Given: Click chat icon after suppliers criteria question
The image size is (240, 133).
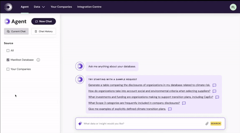Looking at the screenshot, I should tap(214, 91).
